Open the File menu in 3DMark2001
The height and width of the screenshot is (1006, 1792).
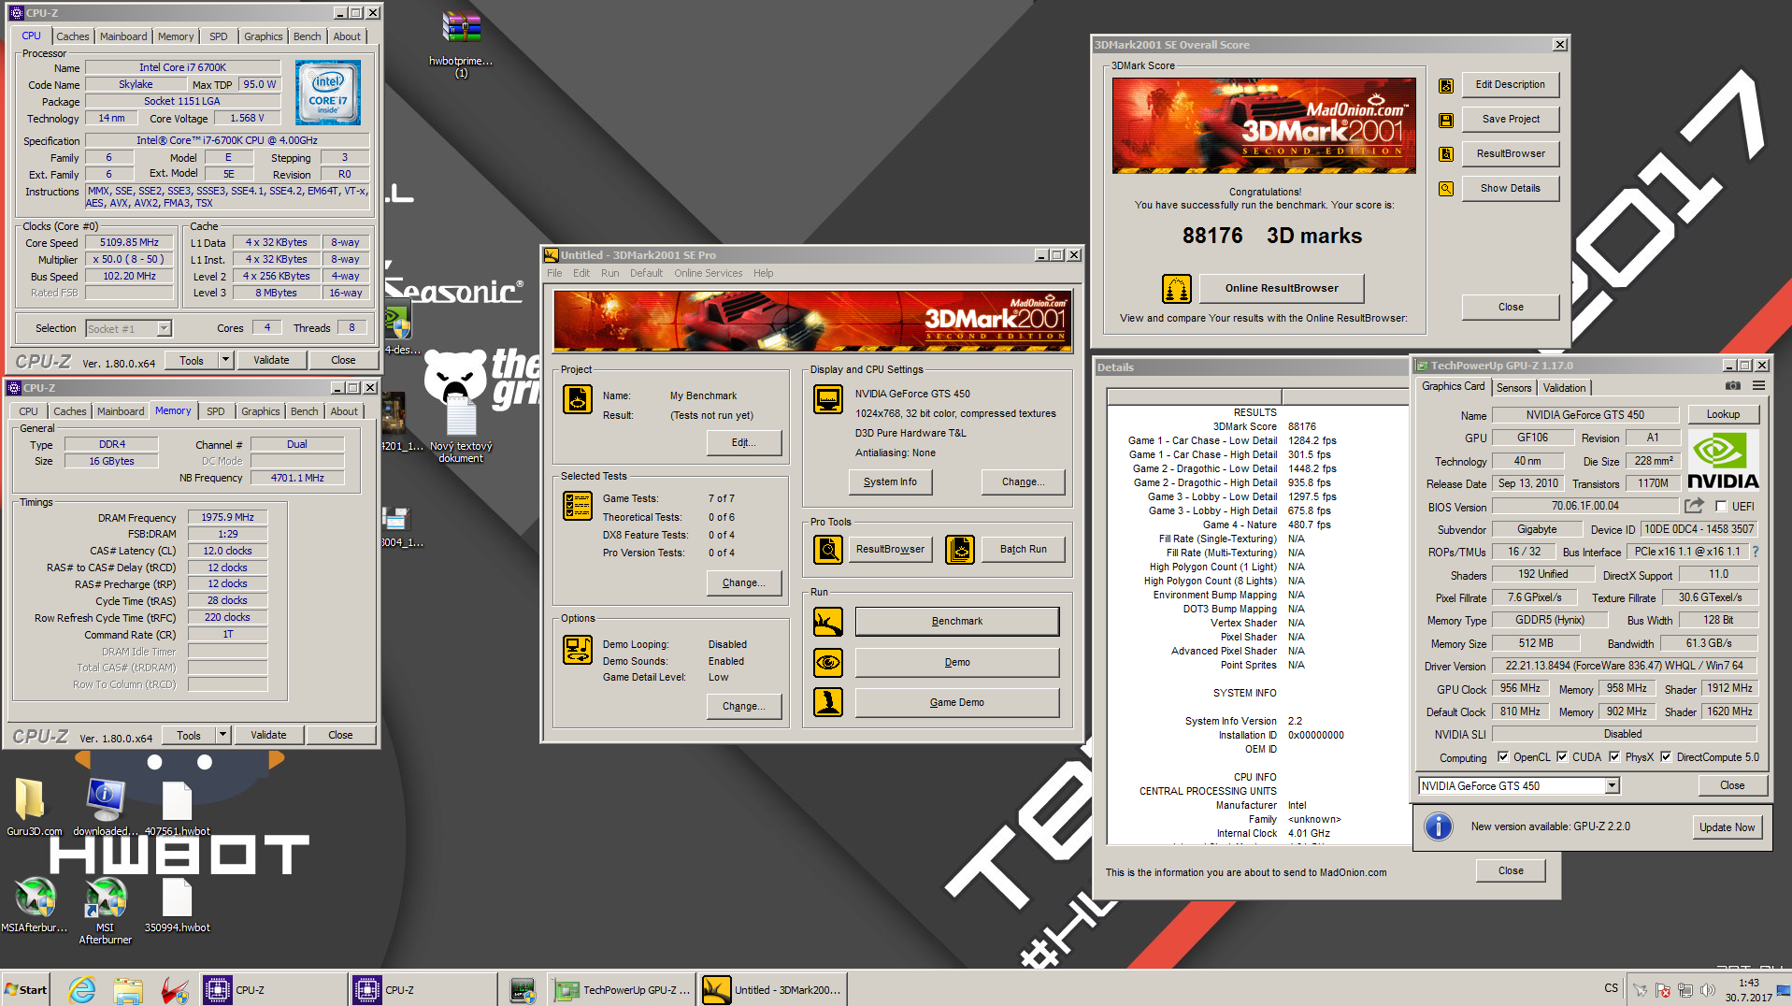pos(554,273)
